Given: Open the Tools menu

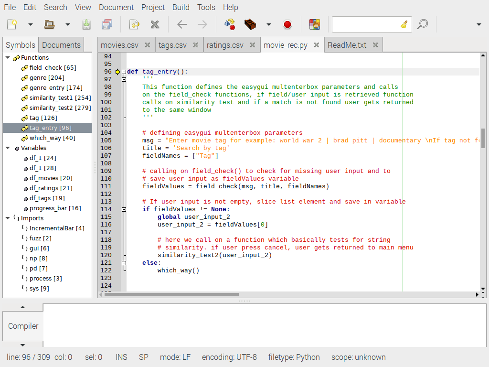Looking at the screenshot, I should coord(206,7).
